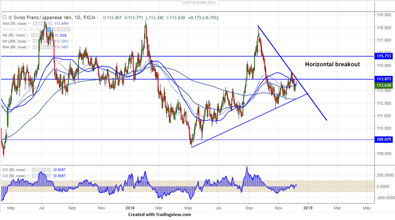The image size is (395, 220).
Task: Toggle visibility of EMA (89, close)
Action: click(35, 47)
